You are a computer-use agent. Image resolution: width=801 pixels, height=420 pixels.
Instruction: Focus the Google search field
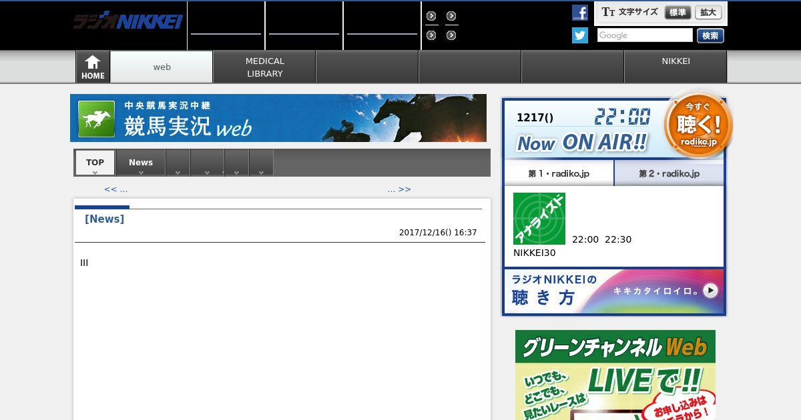645,35
